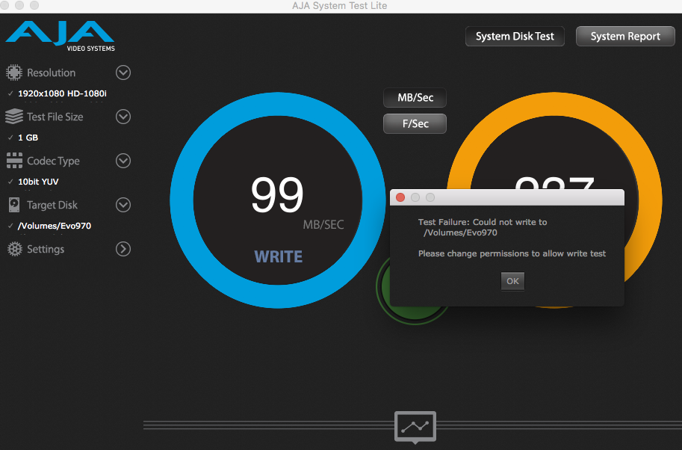Viewport: 682px width, 450px height.
Task: Expand the Resolution dropdown arrow
Action: [x=123, y=73]
